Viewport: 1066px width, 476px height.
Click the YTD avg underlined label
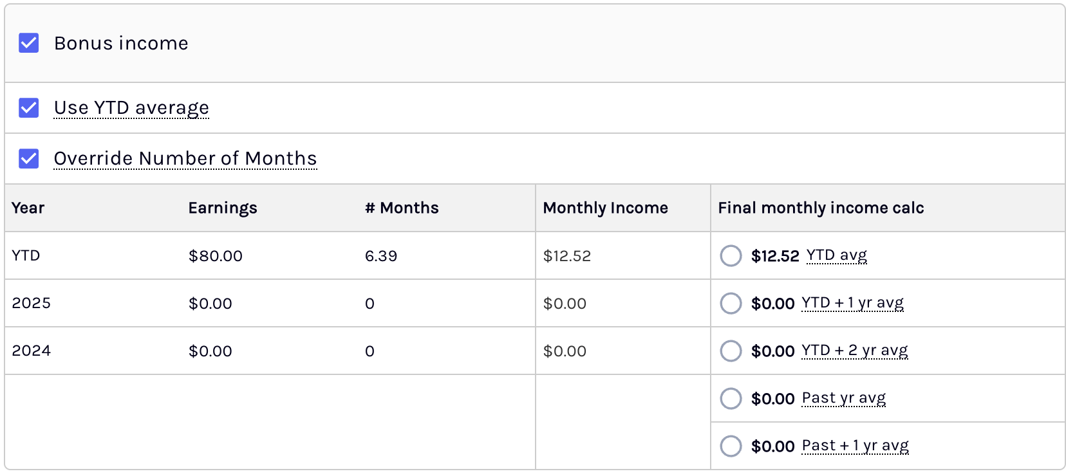[x=836, y=255]
